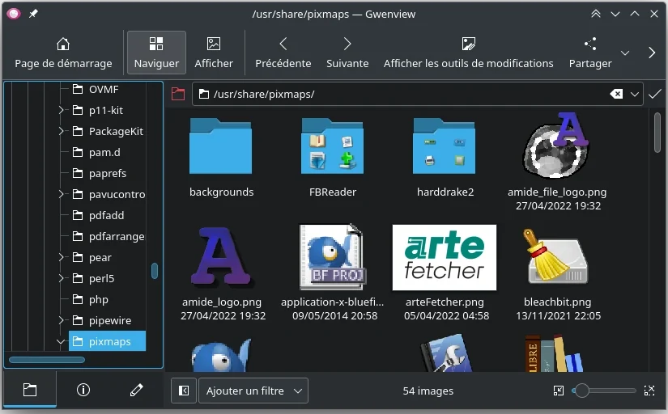Viewport: 668px width, 414px height.
Task: Select pam.d folder in tree
Action: (104, 152)
